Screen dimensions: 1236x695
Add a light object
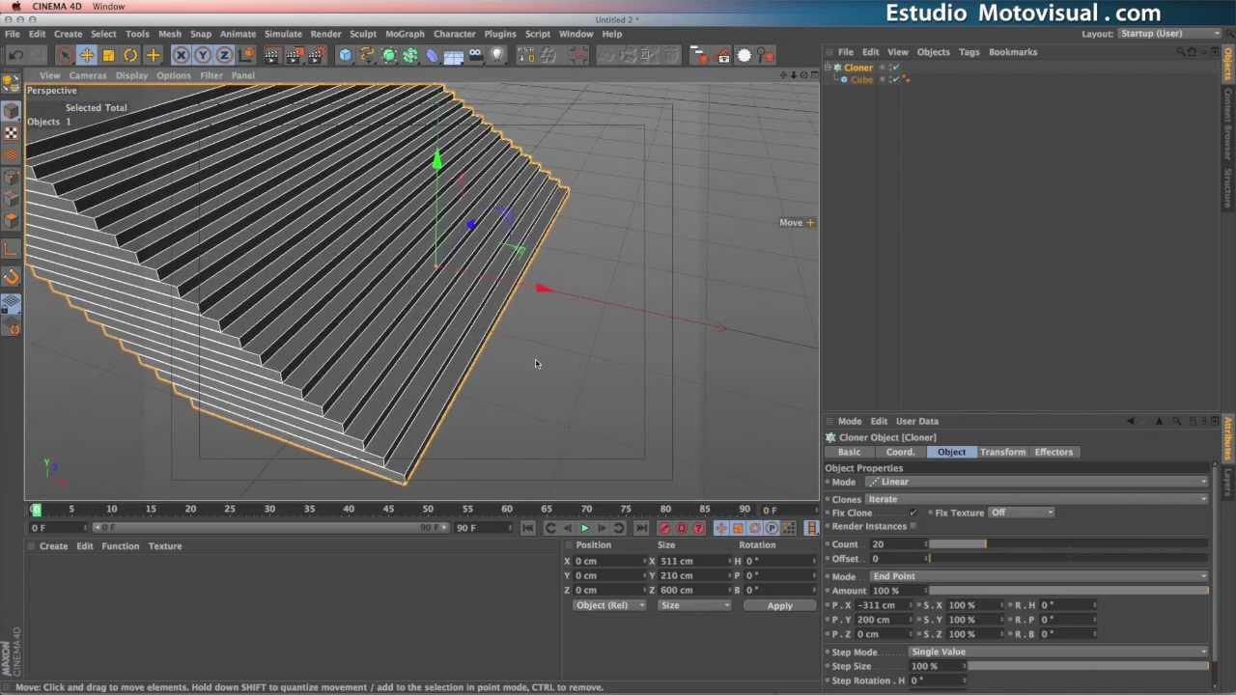point(497,55)
